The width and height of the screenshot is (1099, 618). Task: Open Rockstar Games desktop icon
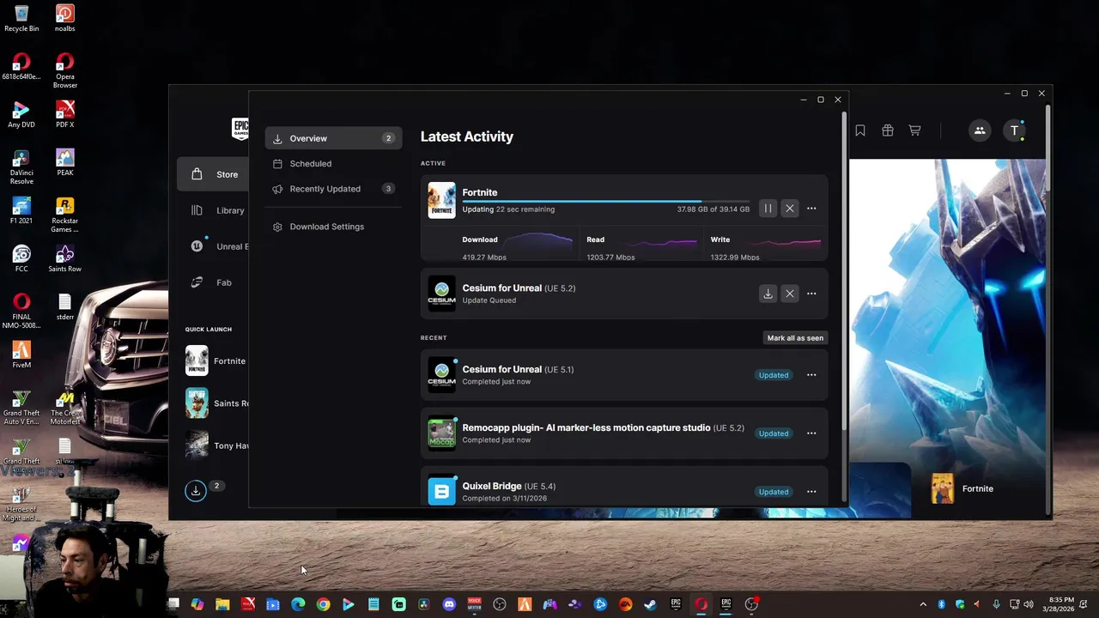(x=65, y=215)
